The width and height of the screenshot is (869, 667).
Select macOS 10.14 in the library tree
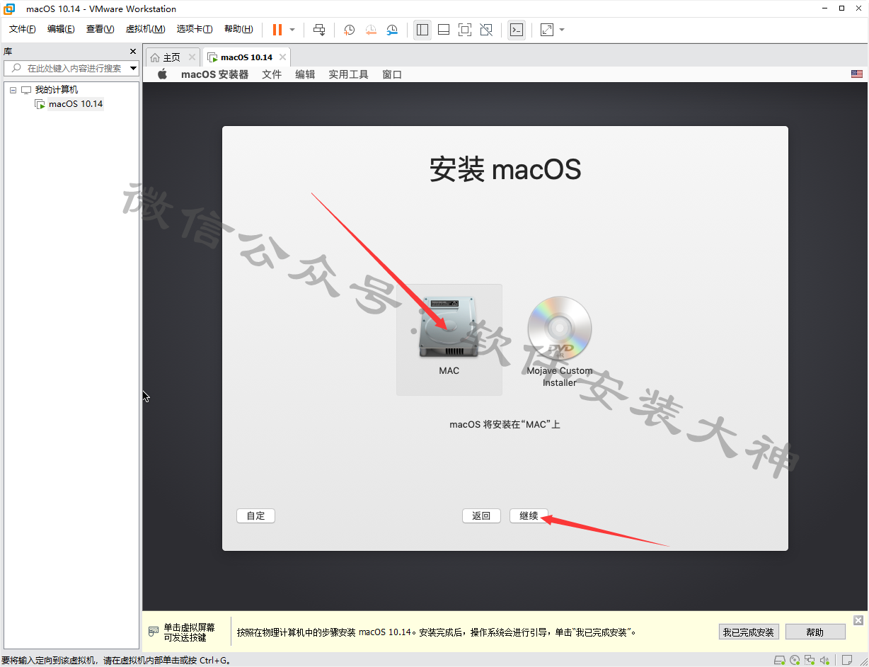pos(76,104)
